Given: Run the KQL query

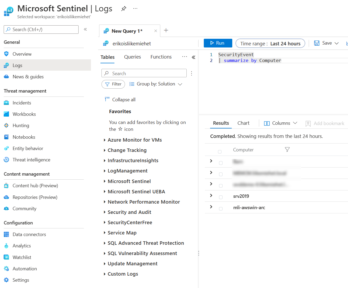Looking at the screenshot, I should 218,43.
